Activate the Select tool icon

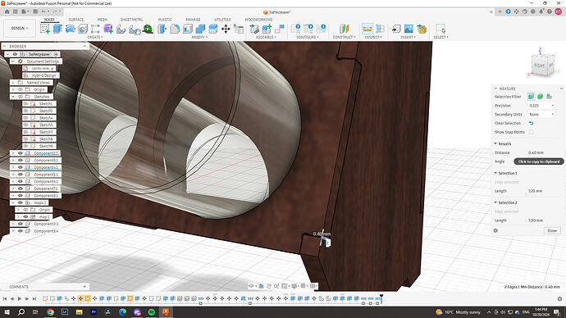pyautogui.click(x=440, y=29)
